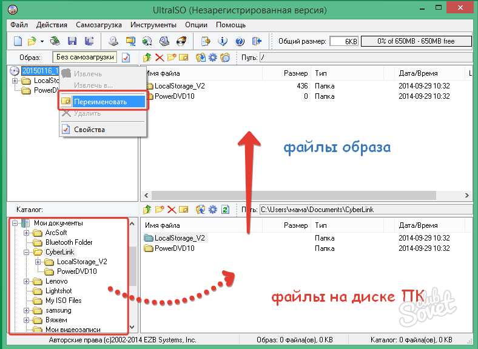Click the Без самозагрузки boot status field
Viewport: 478px width, 349px height.
point(85,57)
